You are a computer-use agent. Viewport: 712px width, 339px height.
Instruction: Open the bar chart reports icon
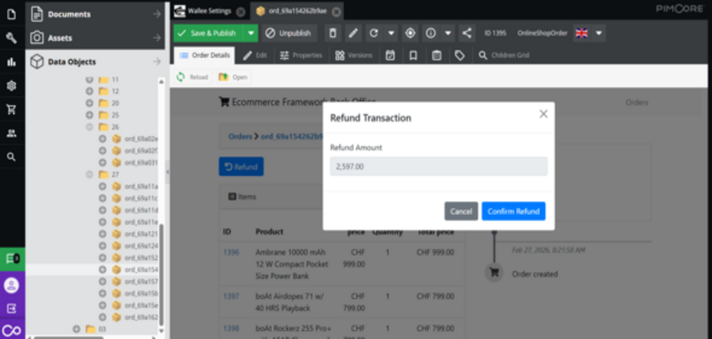point(12,62)
